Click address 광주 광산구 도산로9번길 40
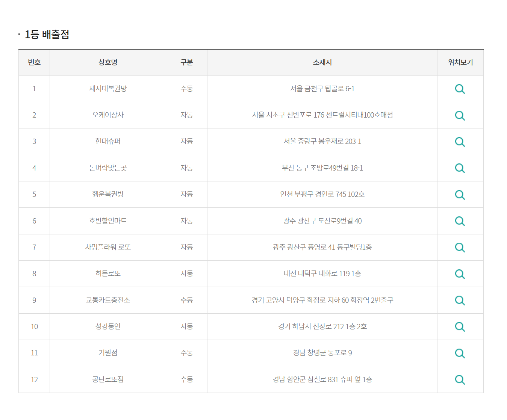The image size is (507, 420). click(322, 221)
